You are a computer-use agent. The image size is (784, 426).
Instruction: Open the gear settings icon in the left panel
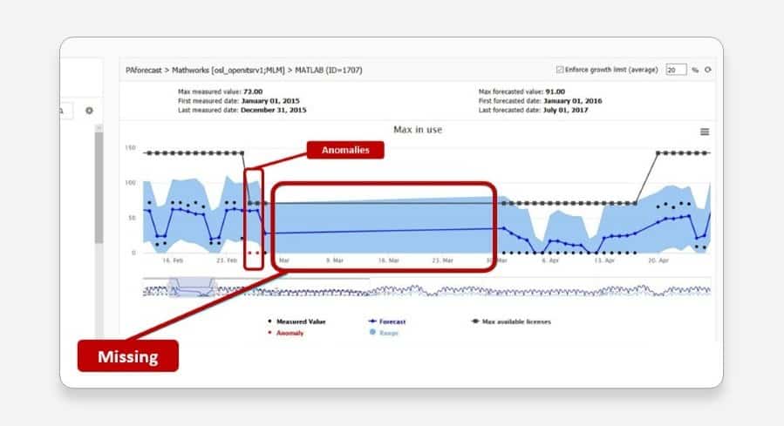point(89,111)
